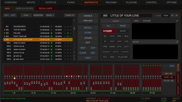This screenshot has width=182, height=102.
Task: Click the snapshot list scroll-down arrow
Action: coord(74,52)
